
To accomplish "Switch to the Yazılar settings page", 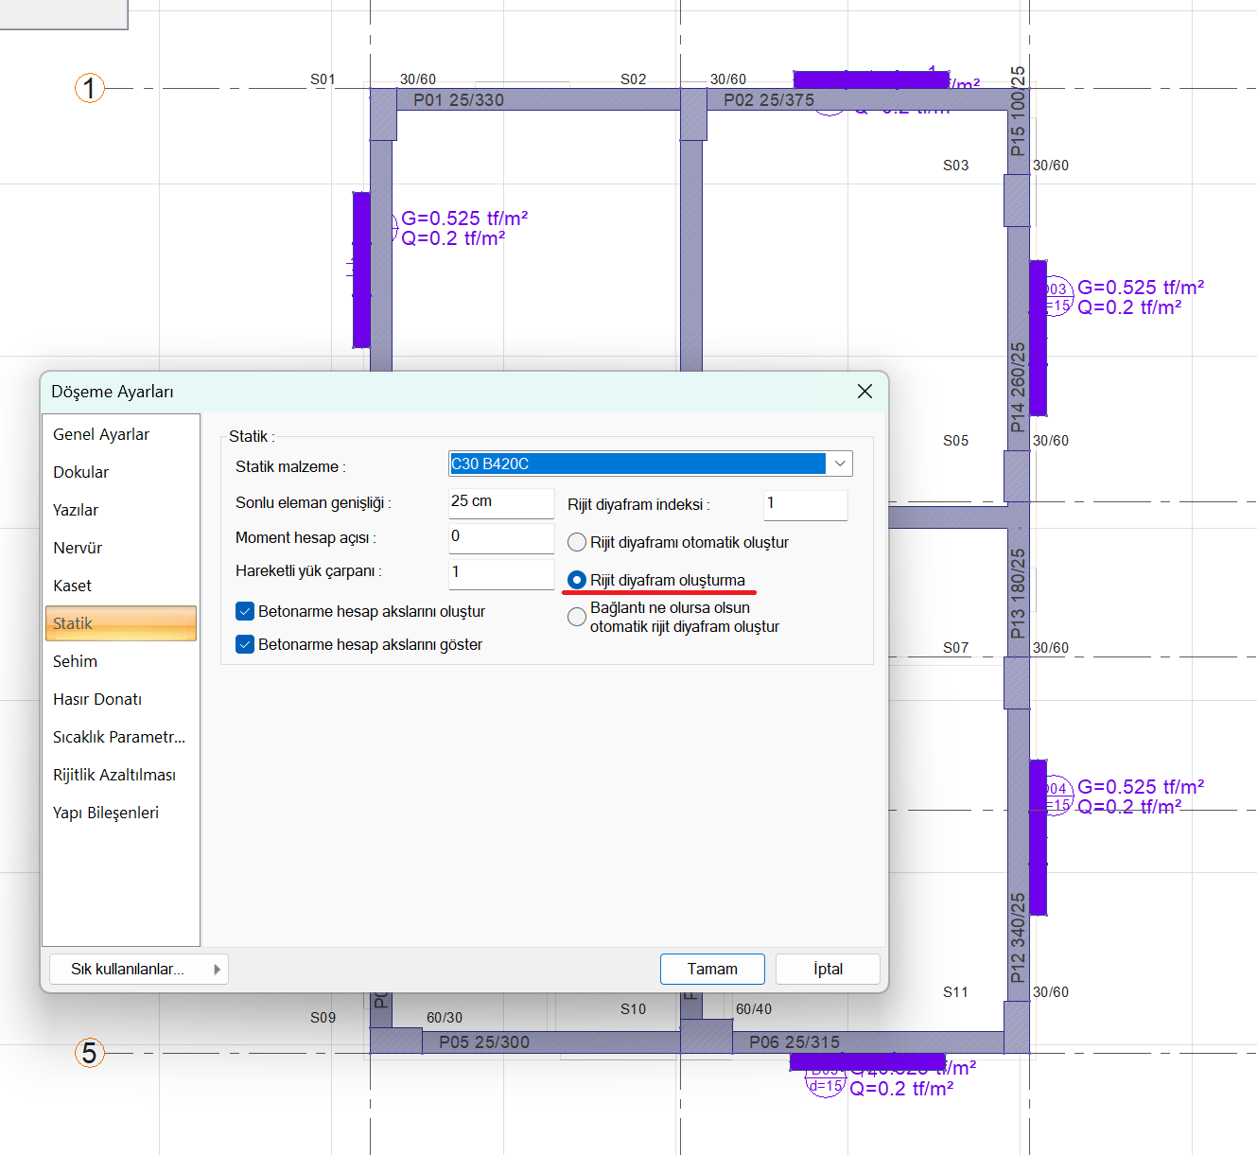I will point(76,510).
